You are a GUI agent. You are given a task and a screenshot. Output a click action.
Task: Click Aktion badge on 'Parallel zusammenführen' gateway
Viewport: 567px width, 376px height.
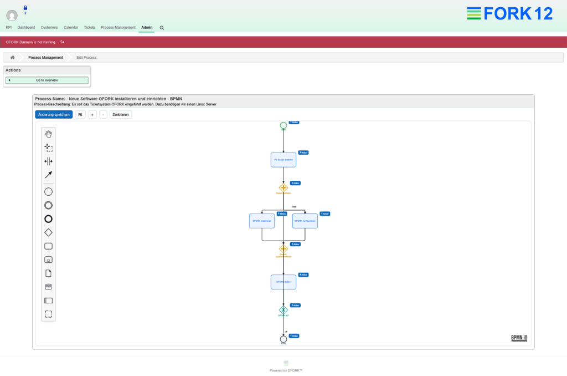click(296, 244)
